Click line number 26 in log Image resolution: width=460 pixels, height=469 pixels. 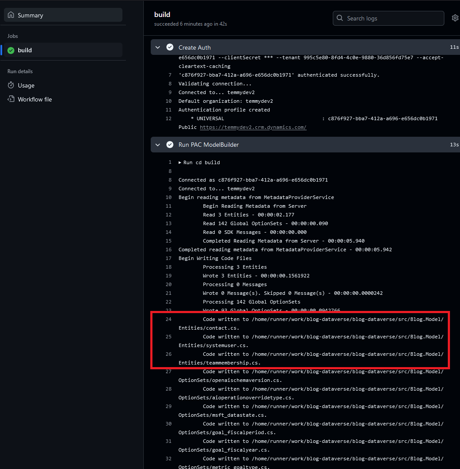[169, 354]
